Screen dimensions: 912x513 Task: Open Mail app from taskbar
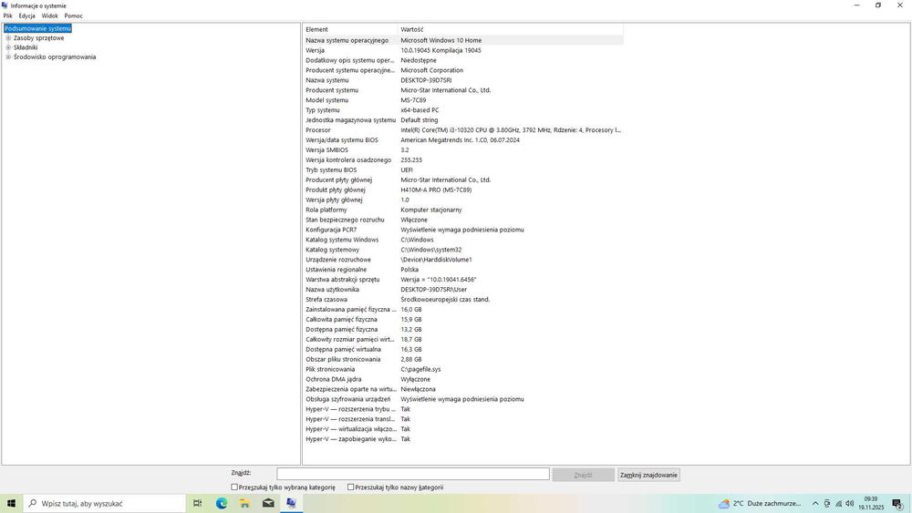point(268,503)
